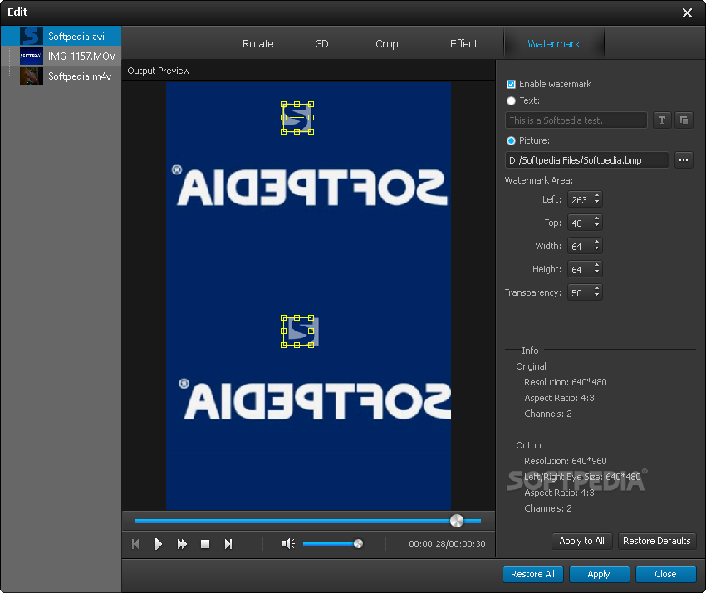Select the Text watermark radio button
Image resolution: width=706 pixels, height=593 pixels.
pos(511,100)
